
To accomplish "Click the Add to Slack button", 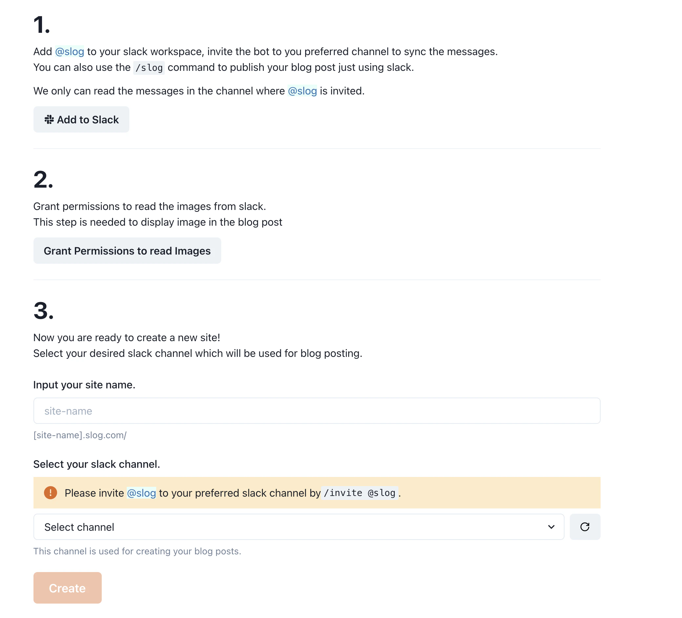I will click(x=81, y=120).
